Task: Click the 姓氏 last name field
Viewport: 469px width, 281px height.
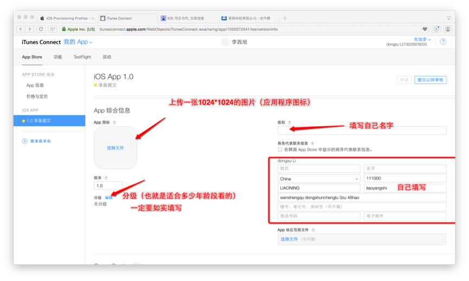Action: click(319, 169)
